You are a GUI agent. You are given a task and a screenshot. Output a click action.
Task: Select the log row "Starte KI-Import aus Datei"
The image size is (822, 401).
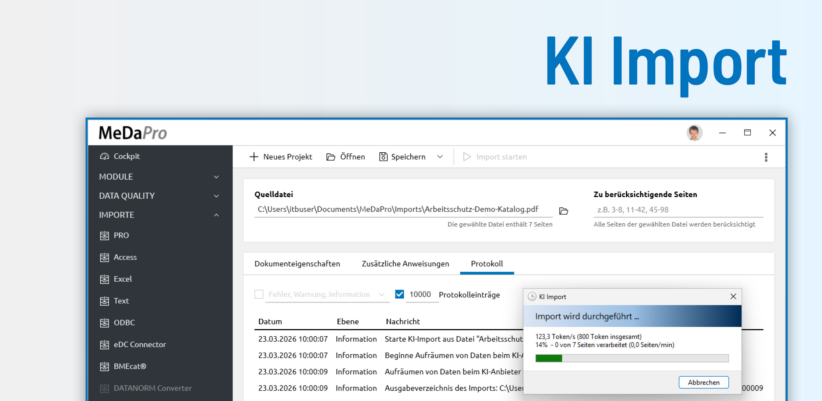point(389,339)
